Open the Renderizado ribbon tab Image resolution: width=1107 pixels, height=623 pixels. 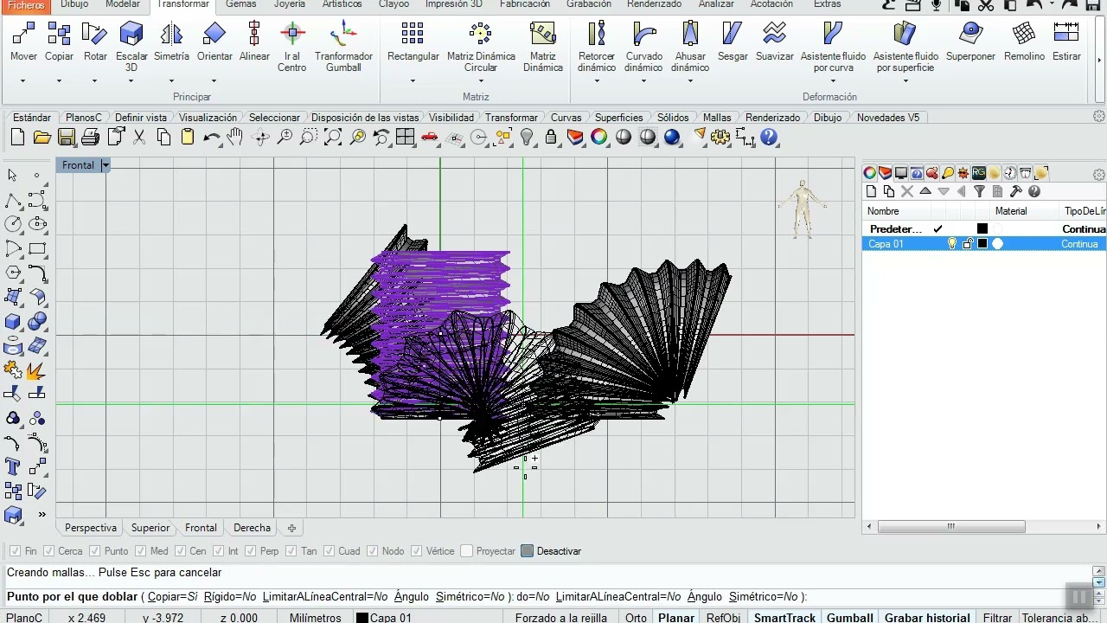point(655,4)
